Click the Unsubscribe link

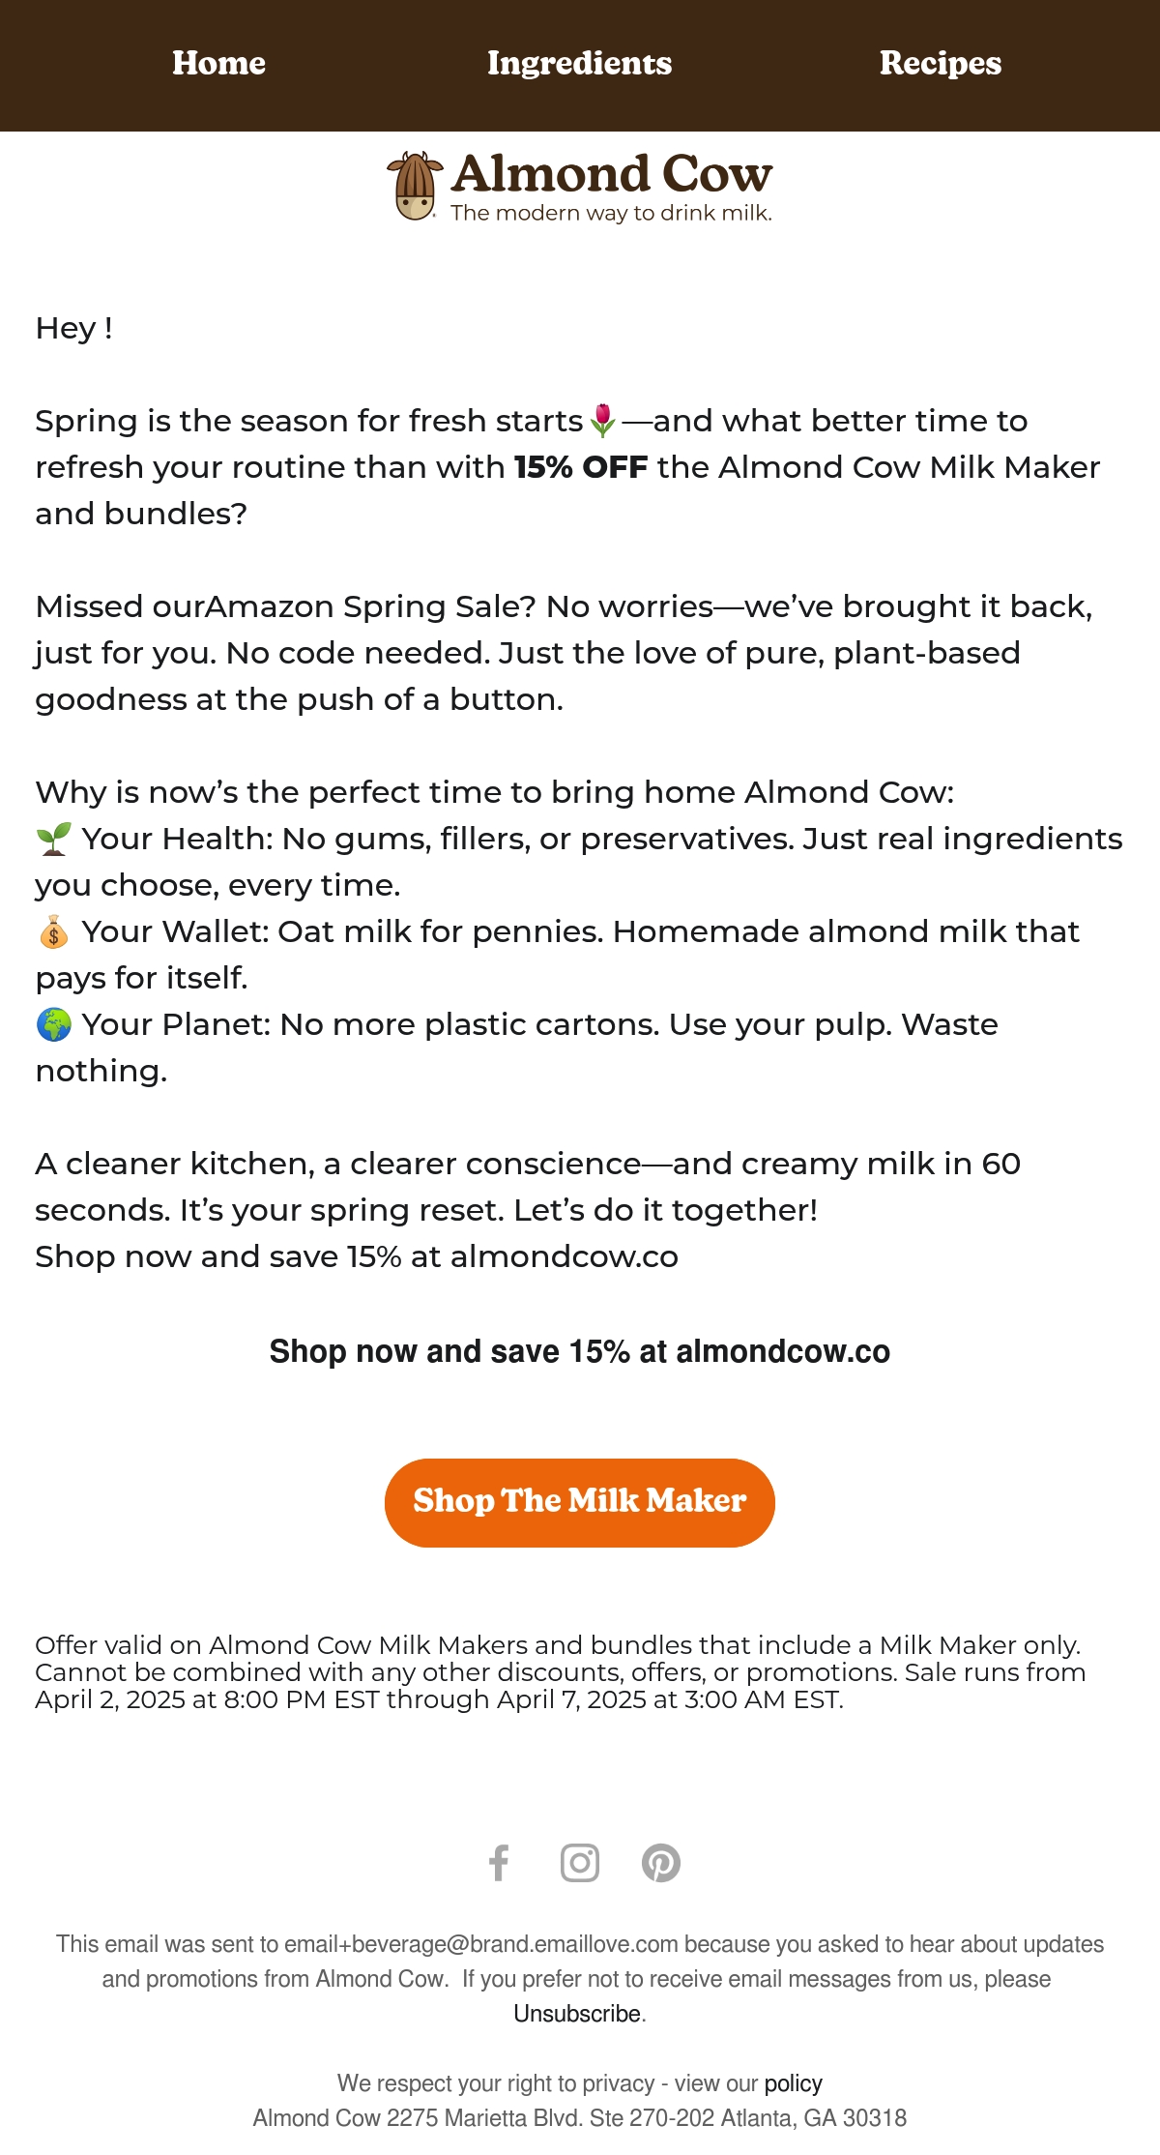[x=577, y=2013]
